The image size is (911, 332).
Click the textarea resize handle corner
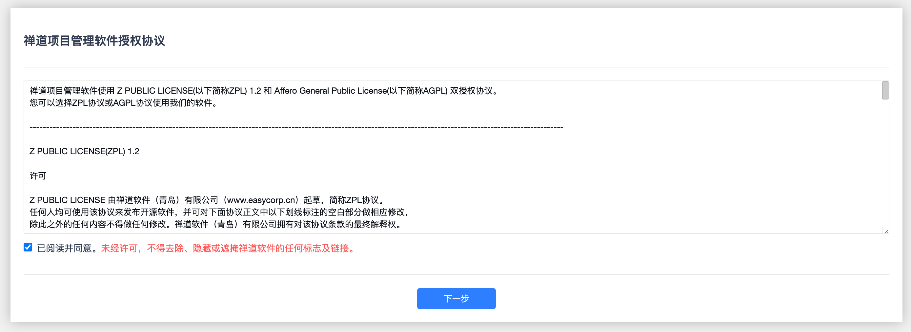pyautogui.click(x=886, y=231)
